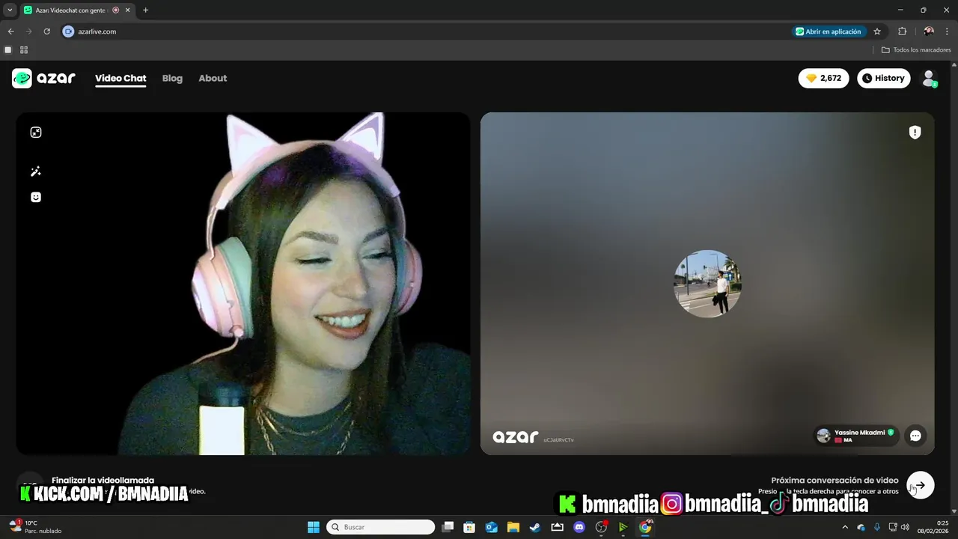Open OBS Studio from the taskbar

[x=601, y=527]
